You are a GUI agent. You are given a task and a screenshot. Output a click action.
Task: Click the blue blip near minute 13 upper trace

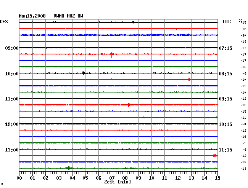pos(188,35)
